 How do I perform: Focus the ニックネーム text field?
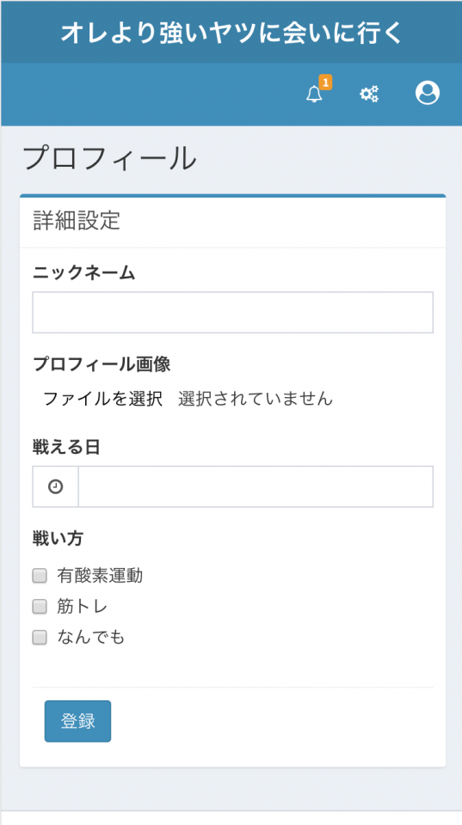(233, 313)
